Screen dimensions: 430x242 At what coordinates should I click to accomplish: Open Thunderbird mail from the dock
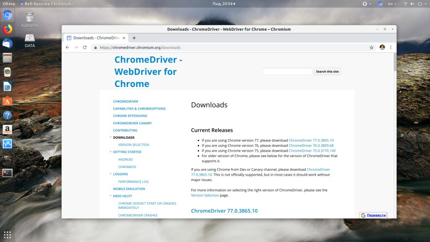[x=7, y=43]
